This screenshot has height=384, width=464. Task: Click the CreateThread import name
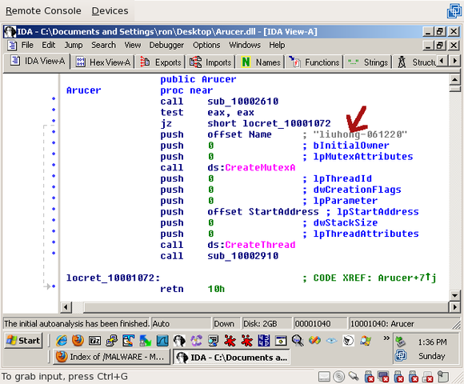point(260,245)
